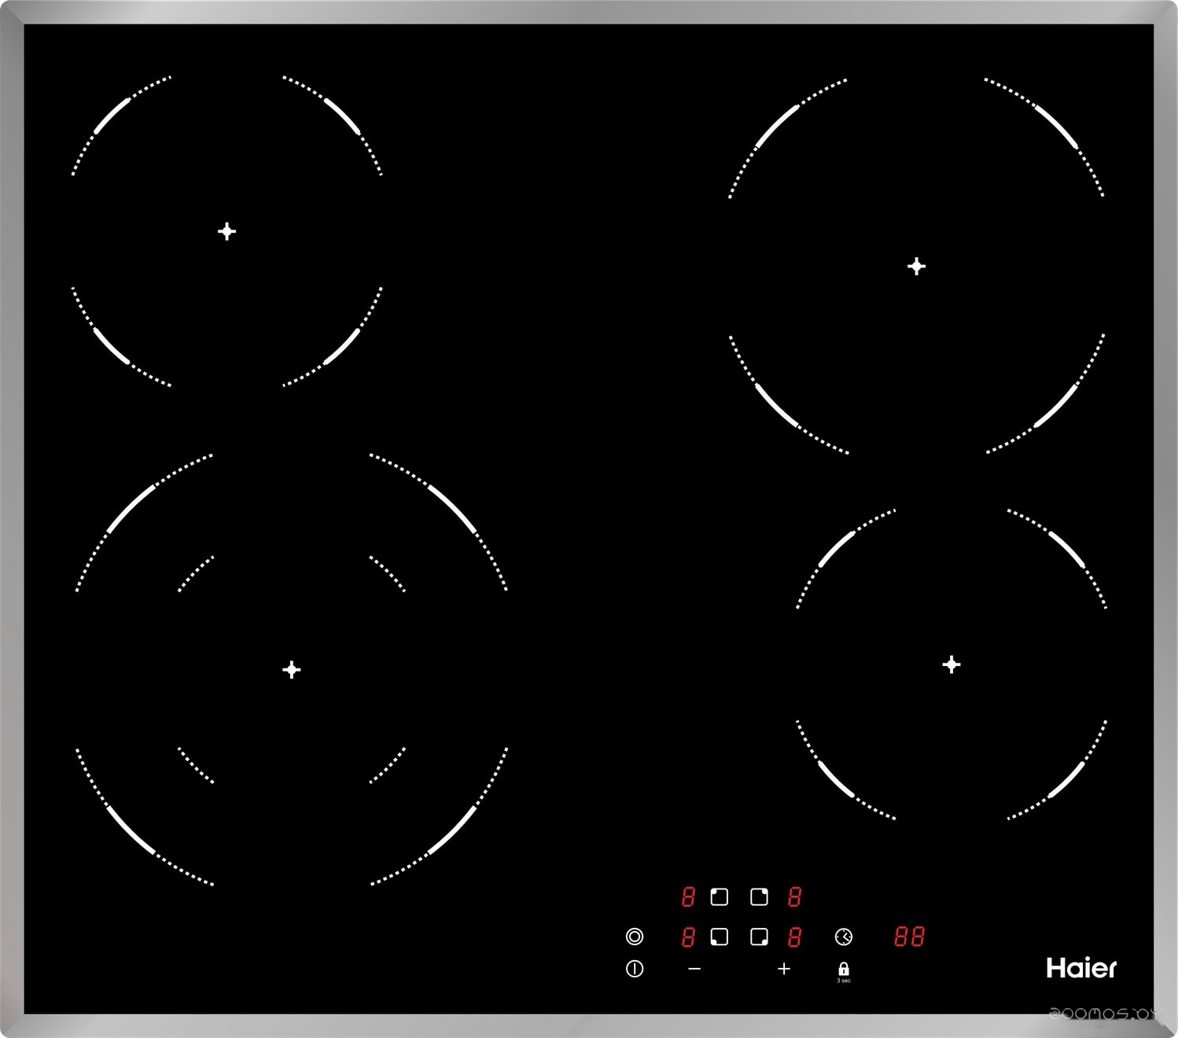The image size is (1178, 1038).
Task: Click center cross of bottom-right cooking zone
Action: click(952, 665)
